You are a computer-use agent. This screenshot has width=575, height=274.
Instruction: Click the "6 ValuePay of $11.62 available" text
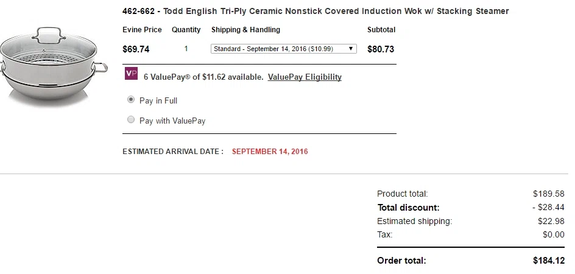[203, 77]
